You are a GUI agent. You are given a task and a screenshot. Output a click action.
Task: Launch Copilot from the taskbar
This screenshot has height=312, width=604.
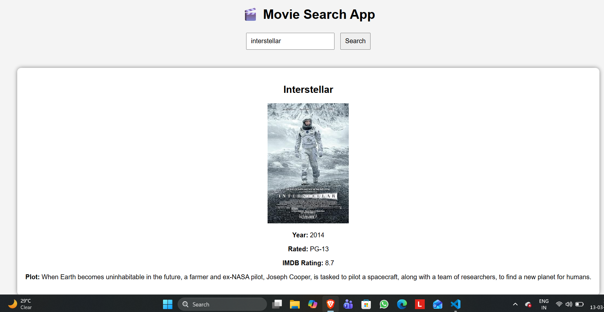(313, 304)
